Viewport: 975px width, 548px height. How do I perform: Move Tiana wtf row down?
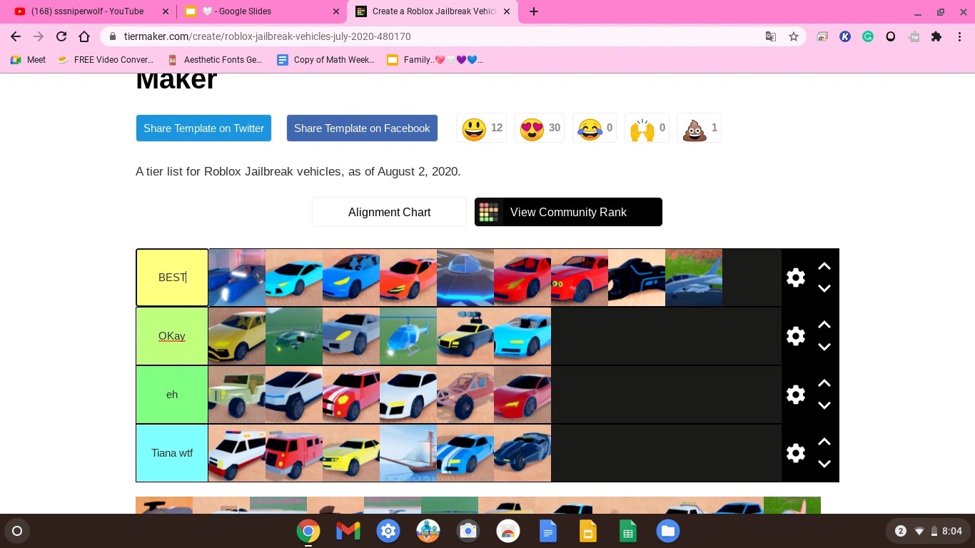pyautogui.click(x=824, y=464)
